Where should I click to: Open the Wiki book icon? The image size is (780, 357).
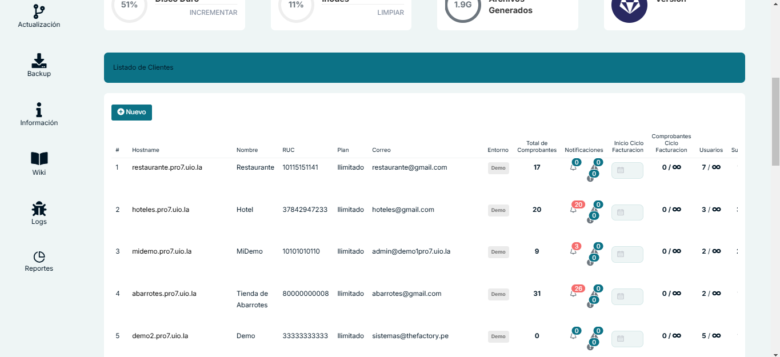(39, 159)
